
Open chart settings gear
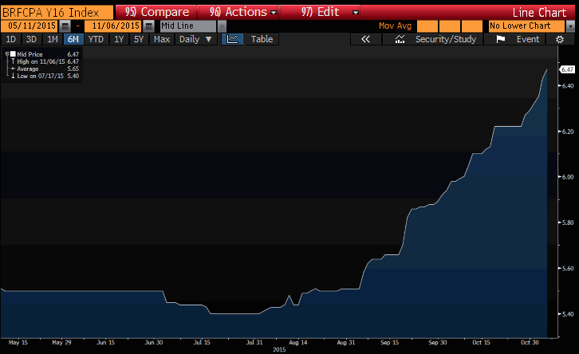tap(560, 39)
